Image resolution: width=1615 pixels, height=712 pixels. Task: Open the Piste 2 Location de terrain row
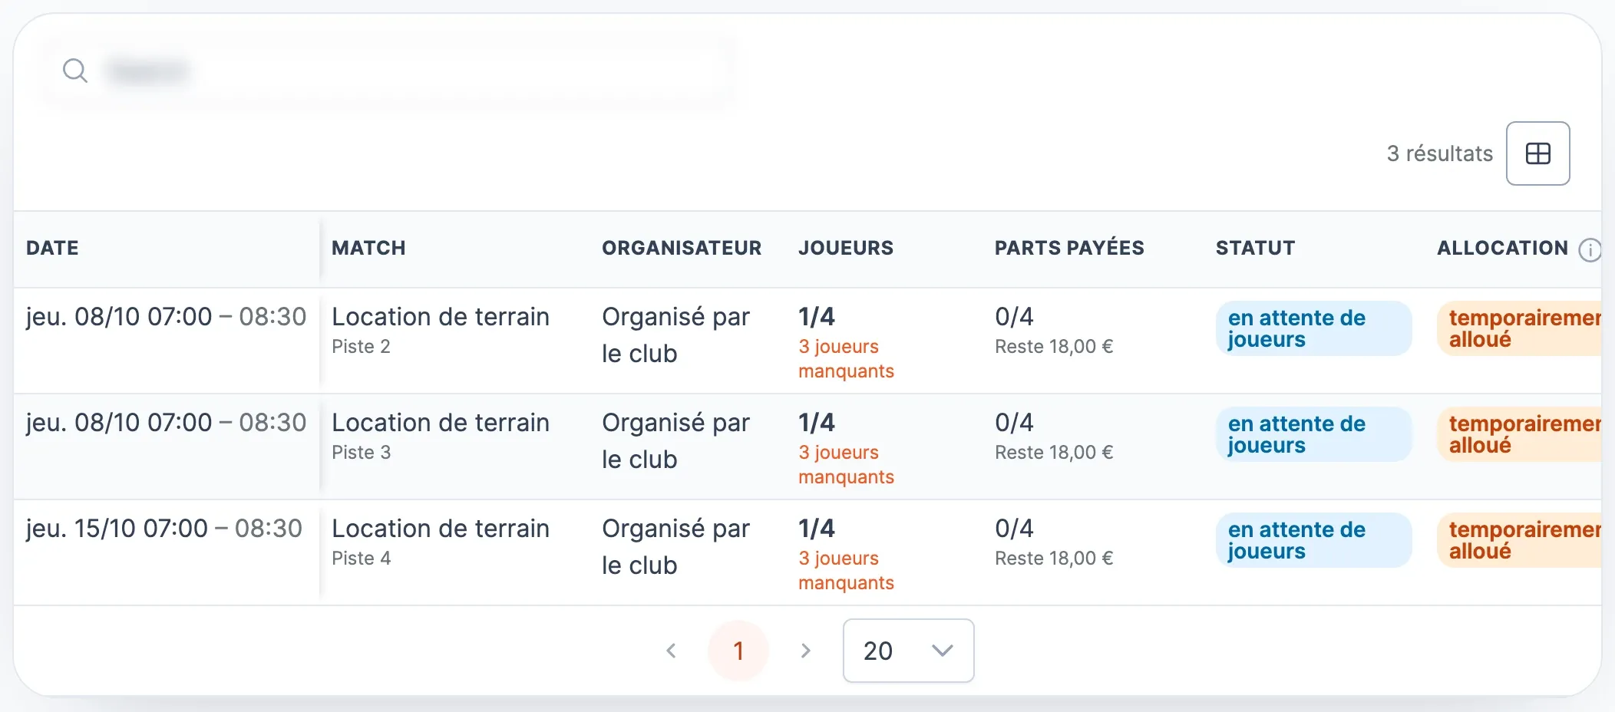(807, 341)
